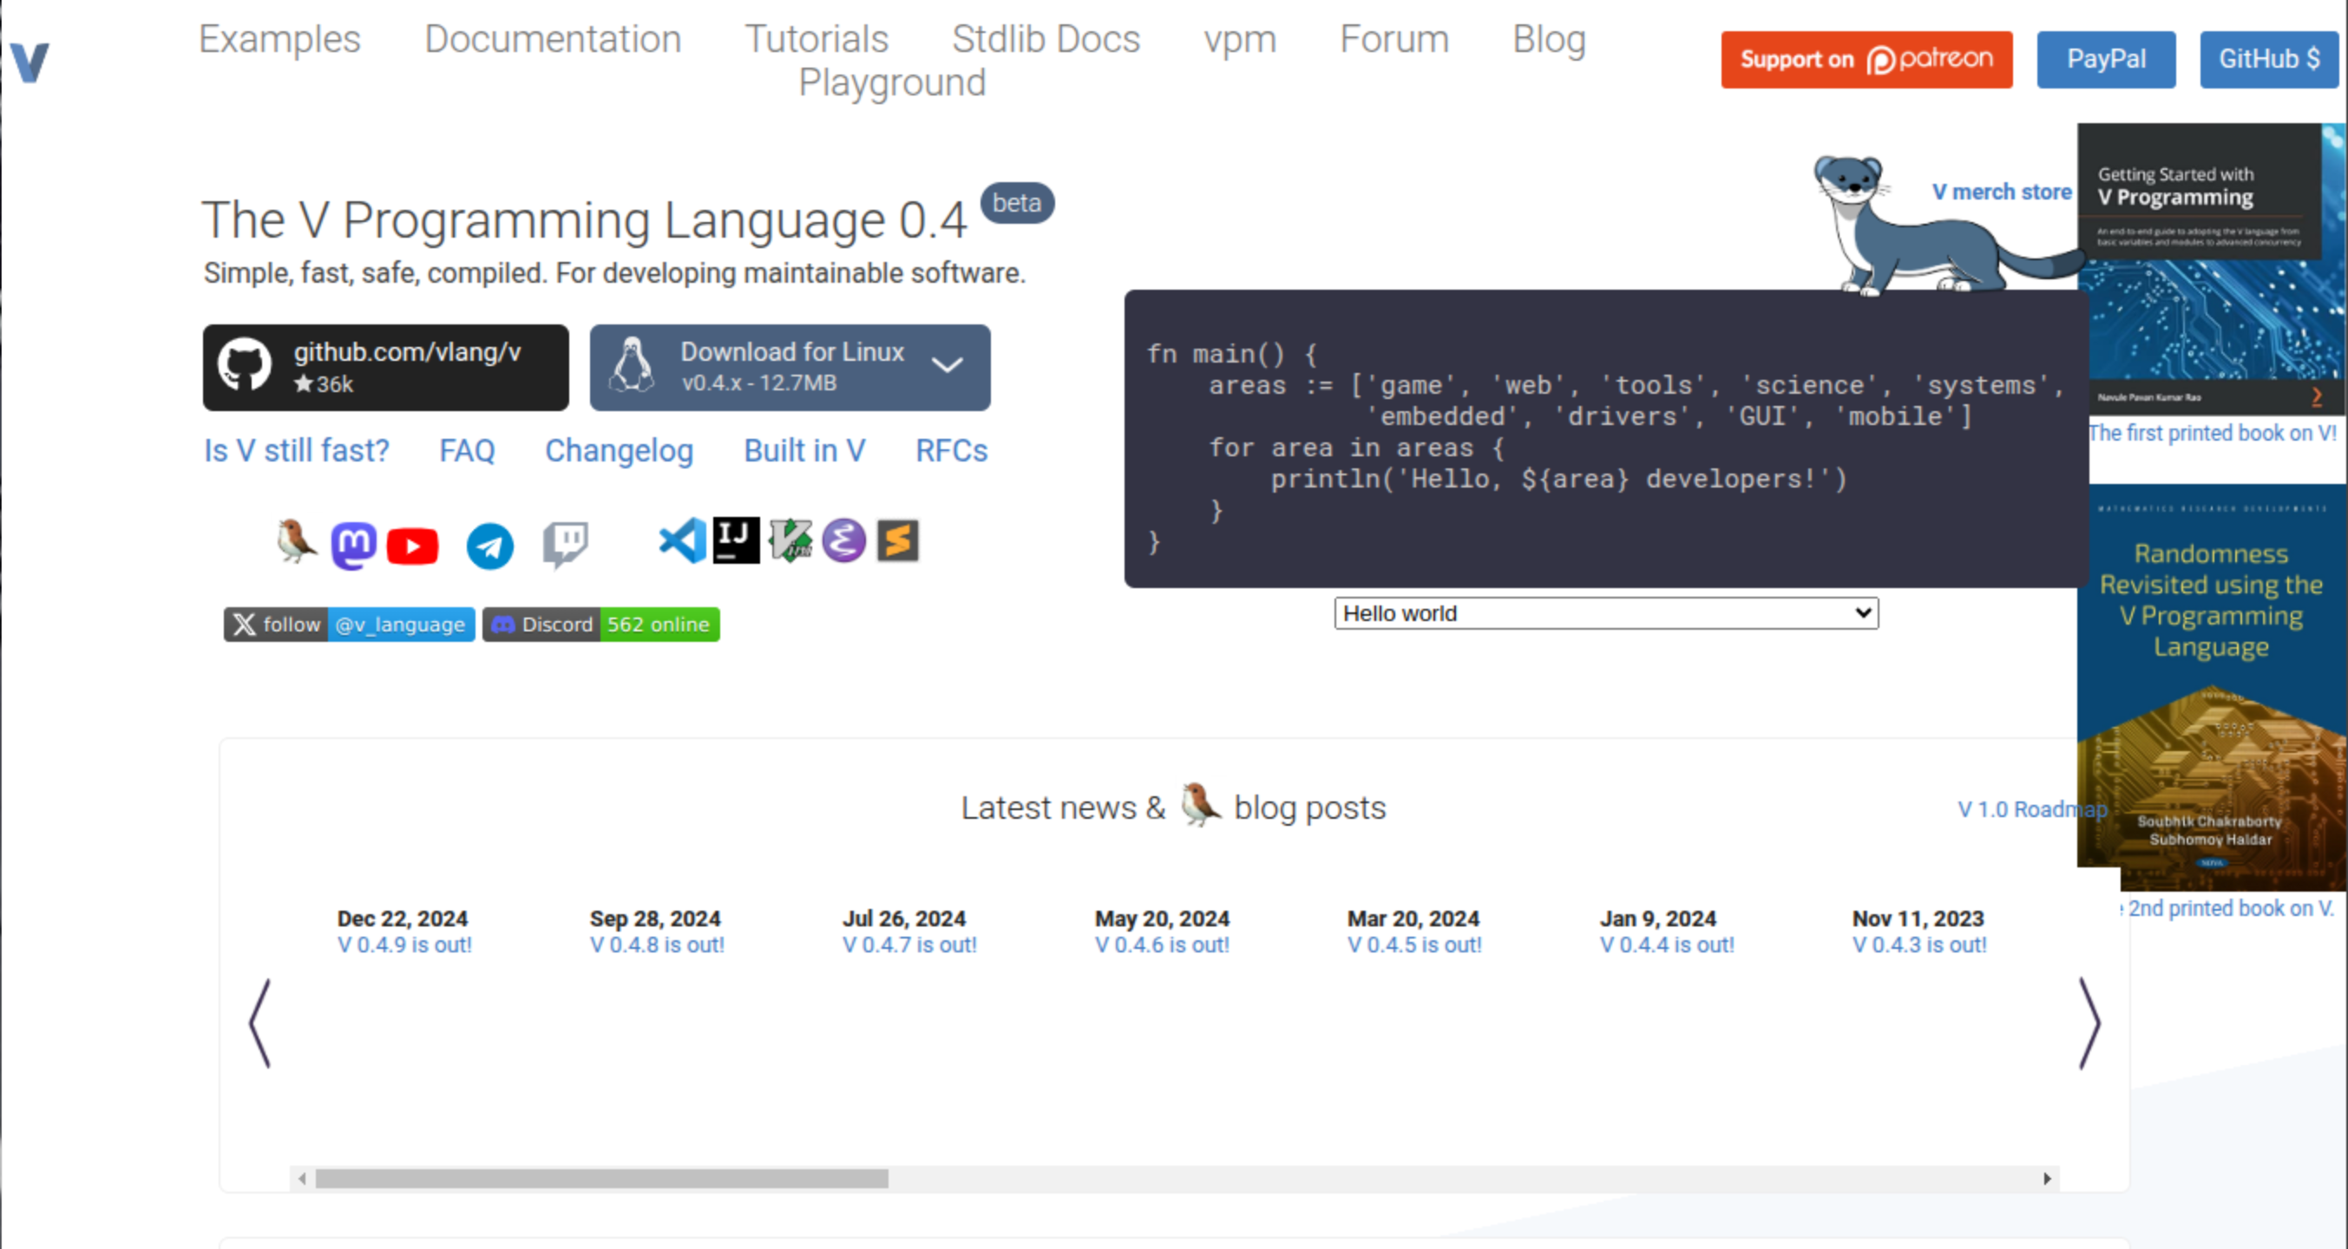Open 'V 0.4.7 is out!' news post
2348x1249 pixels.
[x=909, y=945]
